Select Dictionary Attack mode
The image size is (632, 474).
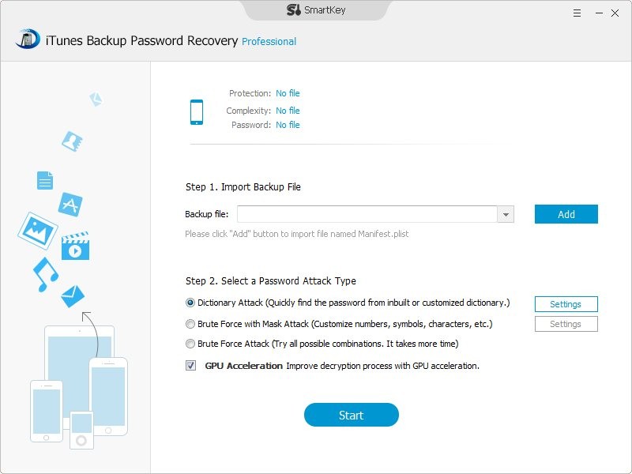[x=190, y=303]
